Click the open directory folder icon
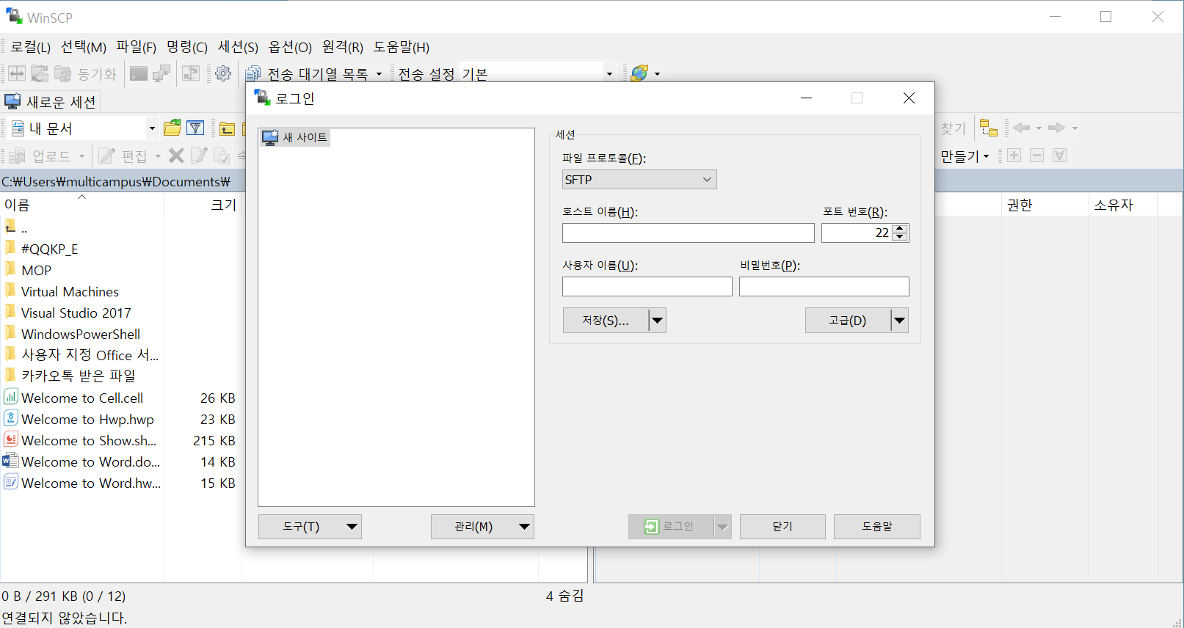 pyautogui.click(x=172, y=128)
